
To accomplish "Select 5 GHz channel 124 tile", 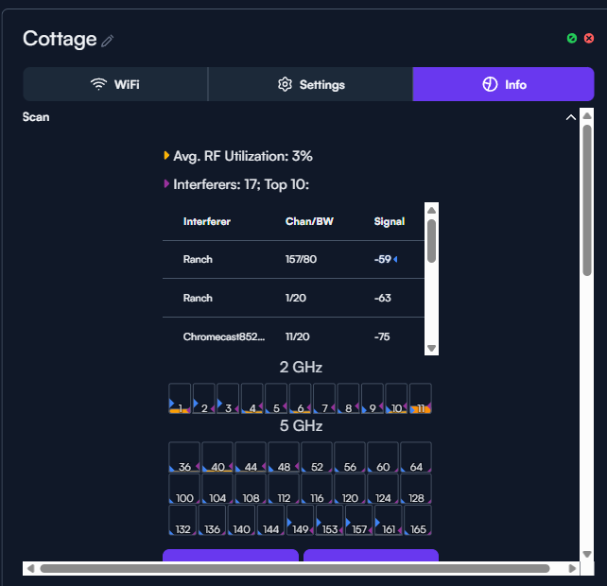I will click(x=383, y=489).
